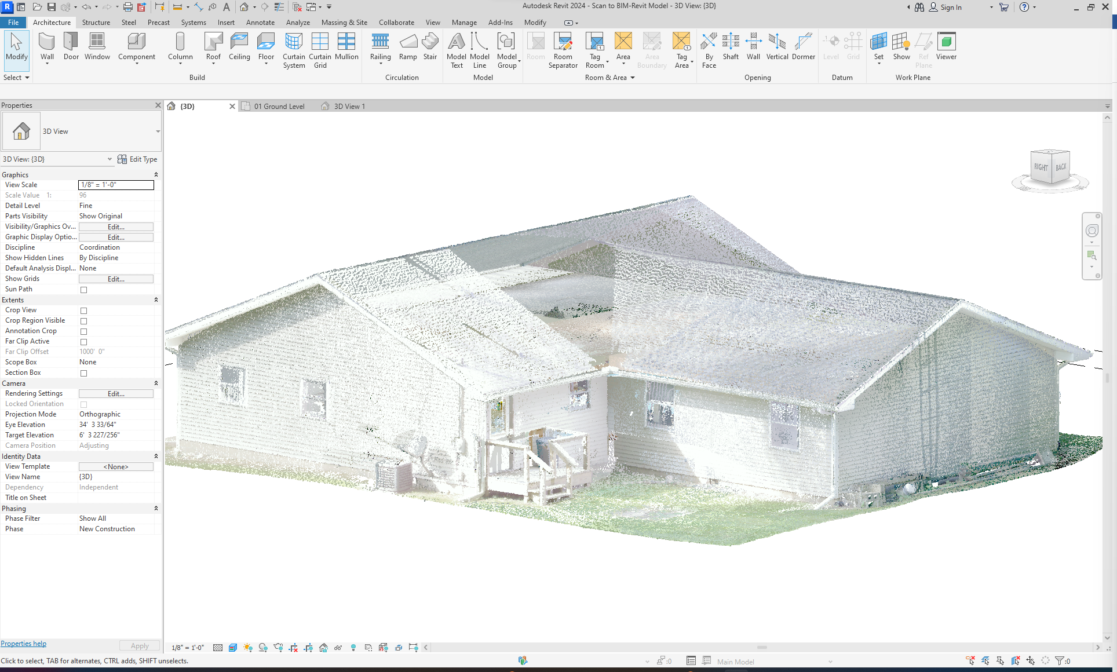Choose the Stair tool
The height and width of the screenshot is (672, 1117).
click(x=430, y=46)
